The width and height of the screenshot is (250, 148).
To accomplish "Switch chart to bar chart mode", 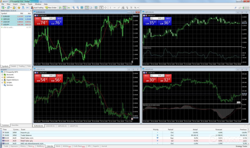I will coord(60,8).
